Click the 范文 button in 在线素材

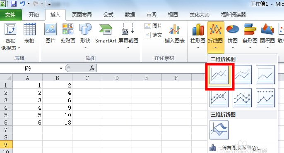(153, 35)
